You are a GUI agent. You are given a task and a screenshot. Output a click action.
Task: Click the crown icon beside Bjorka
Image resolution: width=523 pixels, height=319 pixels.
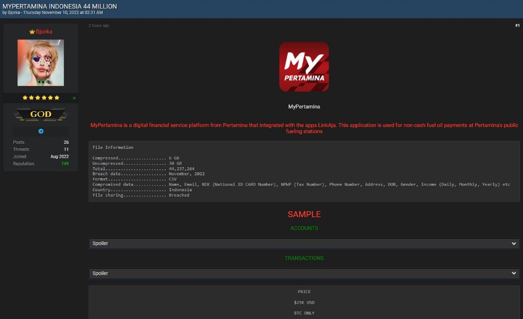click(x=32, y=32)
